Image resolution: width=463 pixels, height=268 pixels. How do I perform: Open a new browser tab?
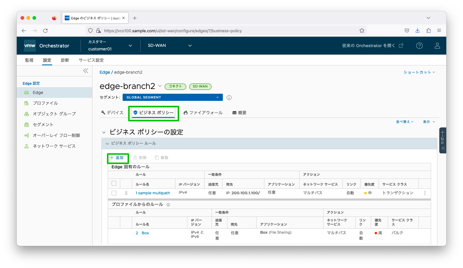click(135, 18)
